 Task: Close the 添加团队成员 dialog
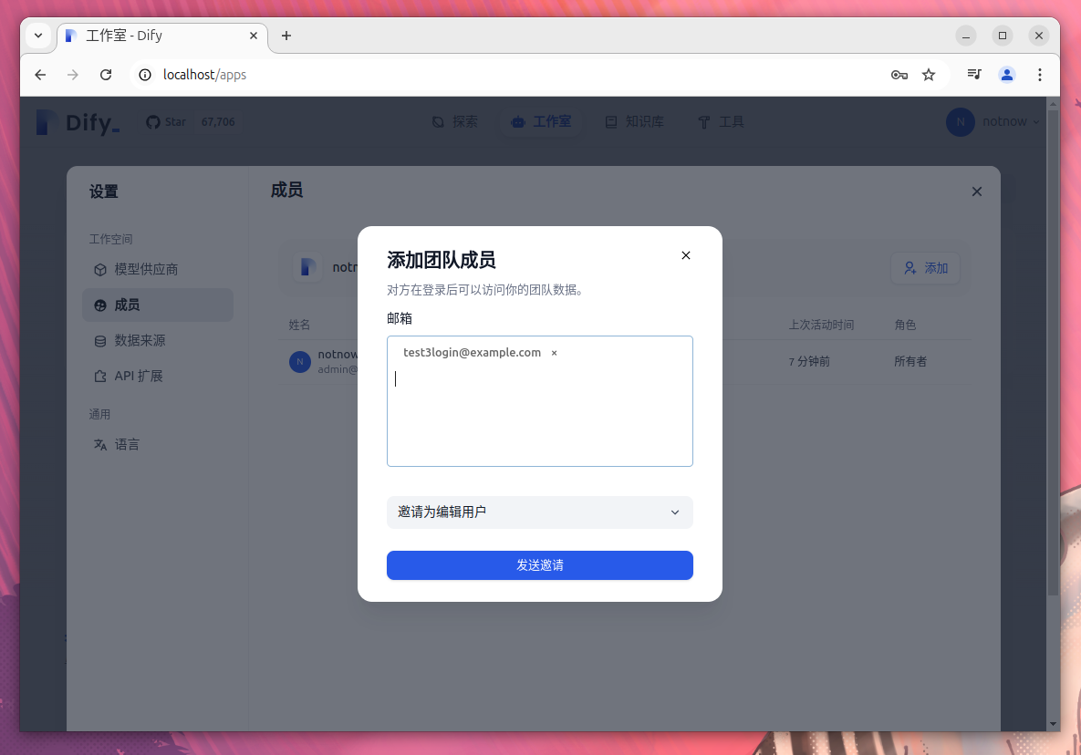click(685, 255)
